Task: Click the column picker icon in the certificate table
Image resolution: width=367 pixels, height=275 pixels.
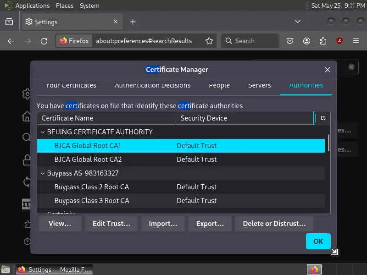Action: click(323, 118)
